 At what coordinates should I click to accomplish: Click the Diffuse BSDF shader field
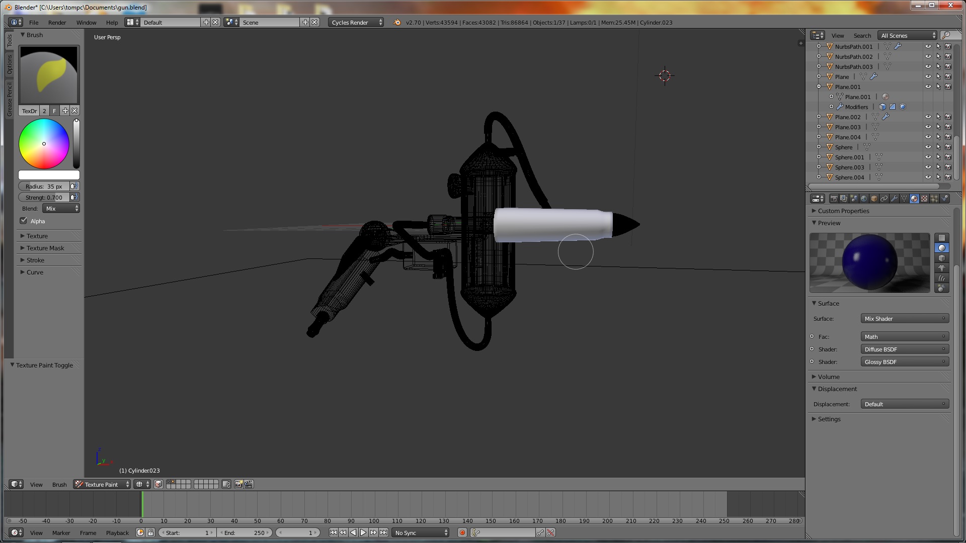(x=904, y=349)
